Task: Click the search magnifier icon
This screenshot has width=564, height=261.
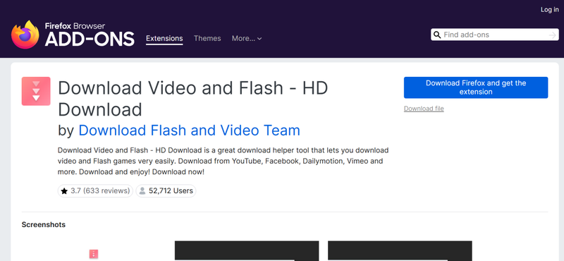Action: pos(437,35)
